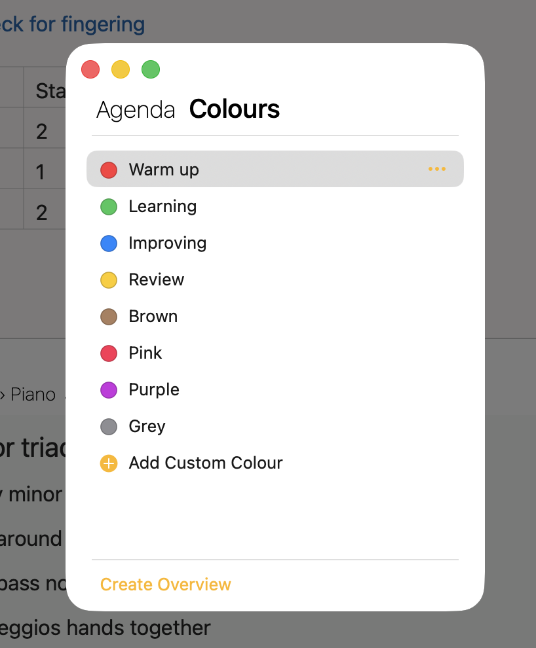Choose the Add Custom Colour label
The width and height of the screenshot is (536, 648).
click(206, 463)
